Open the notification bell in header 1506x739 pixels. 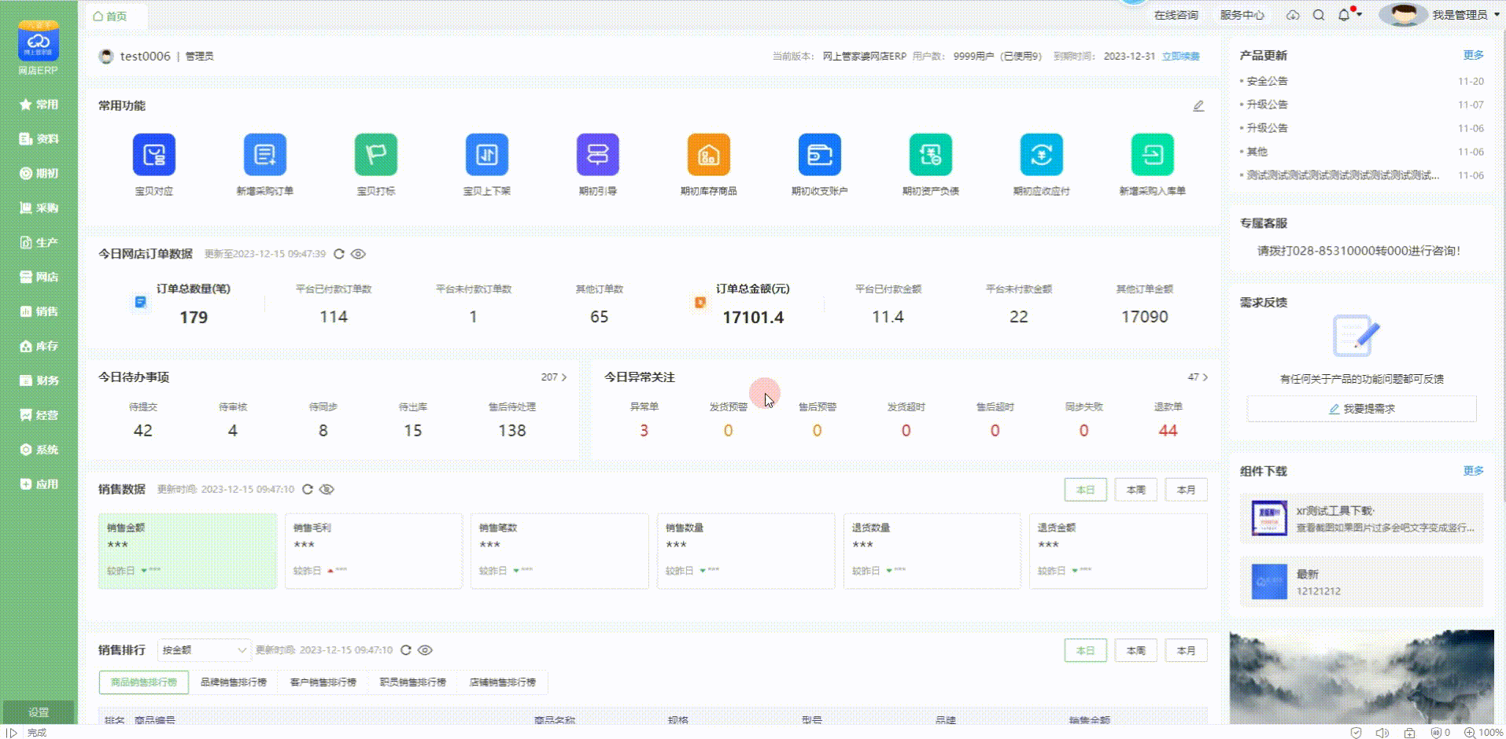click(x=1344, y=15)
